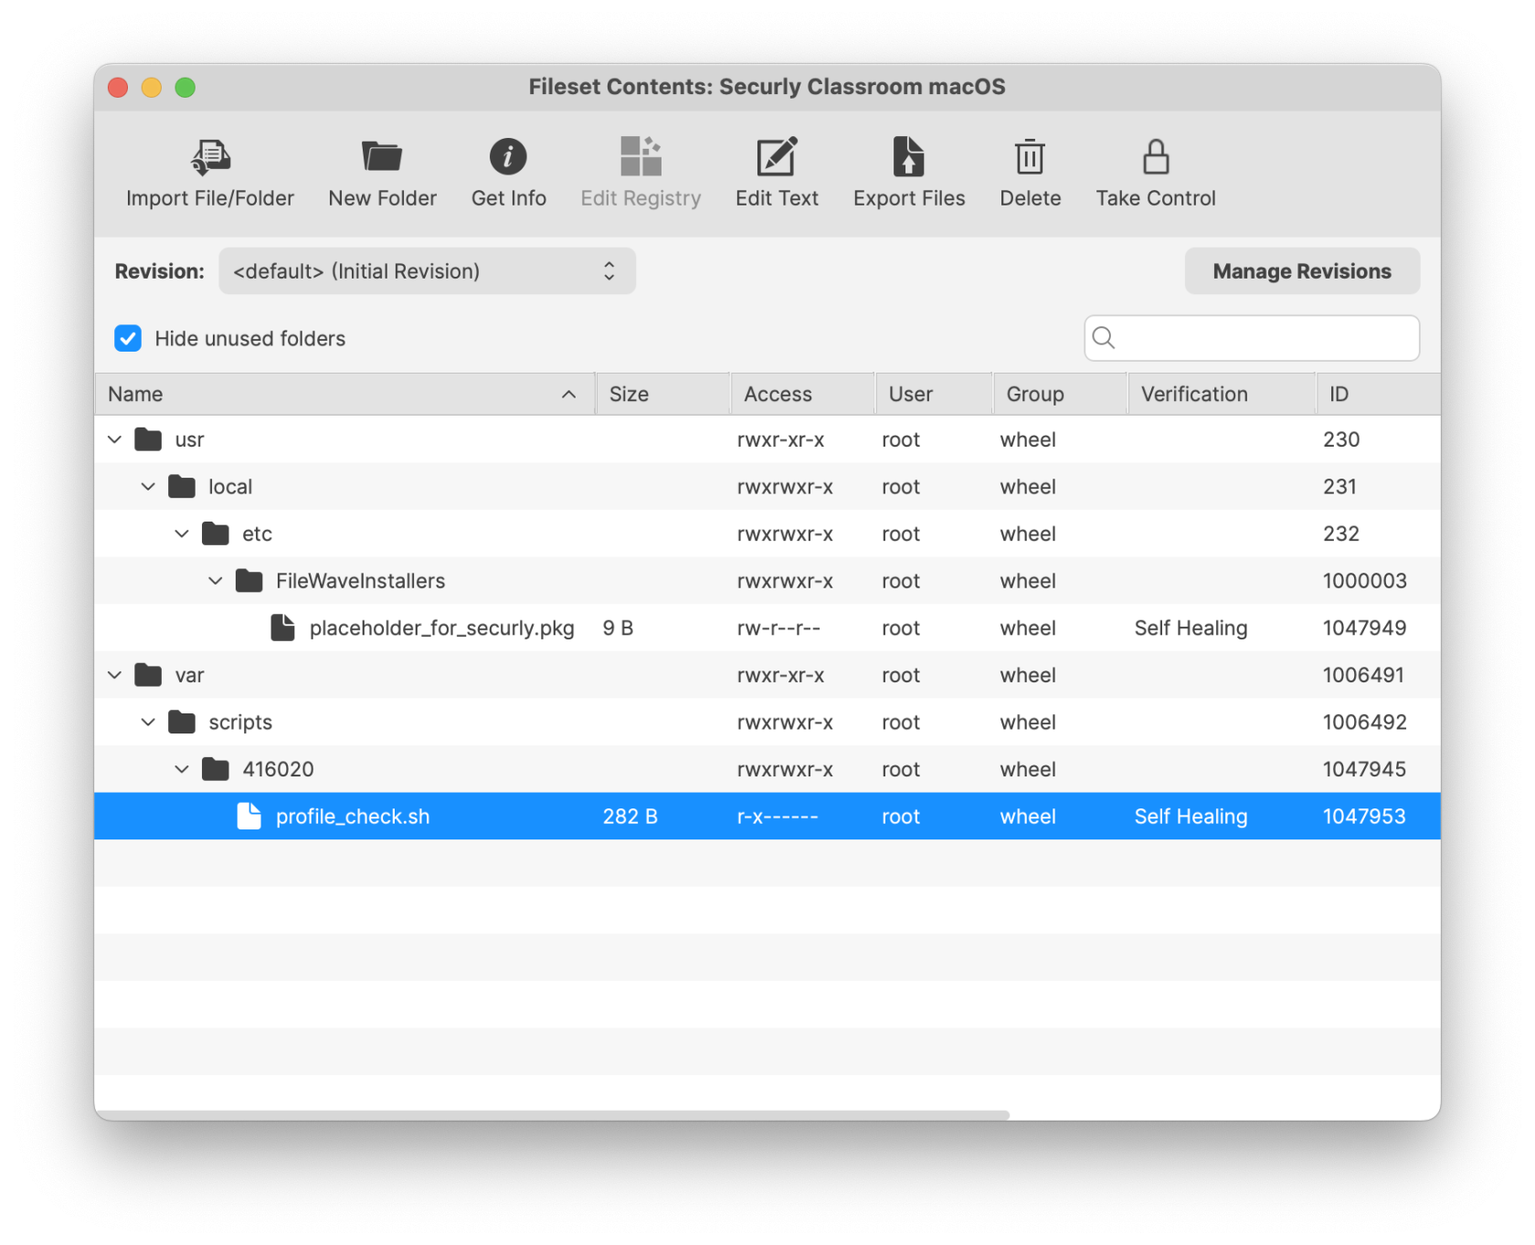Click the Edit Registry toolbar icon
Image resolution: width=1535 pixels, height=1245 pixels.
(x=640, y=156)
